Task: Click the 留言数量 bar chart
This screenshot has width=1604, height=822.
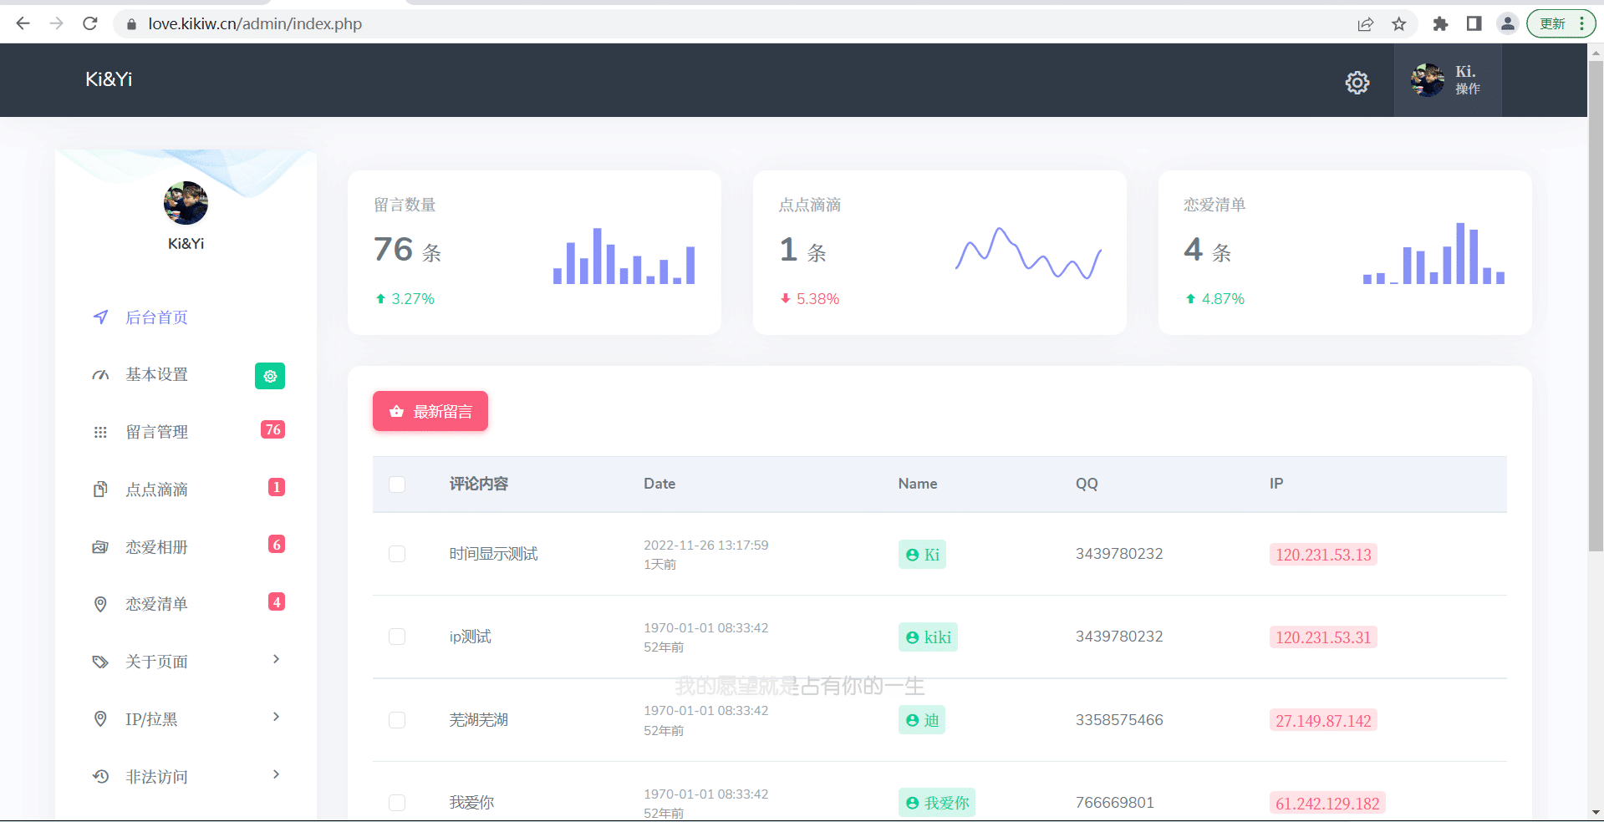Action: (623, 257)
